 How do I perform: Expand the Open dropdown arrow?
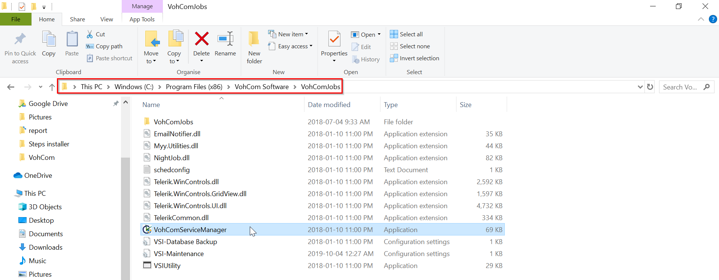tap(379, 34)
